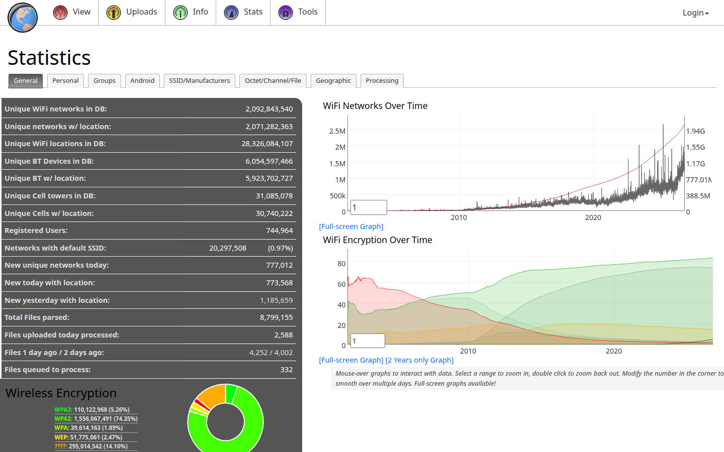This screenshot has height=452, width=724.
Task: Switch to the Geographic tab
Action: [x=333, y=81]
